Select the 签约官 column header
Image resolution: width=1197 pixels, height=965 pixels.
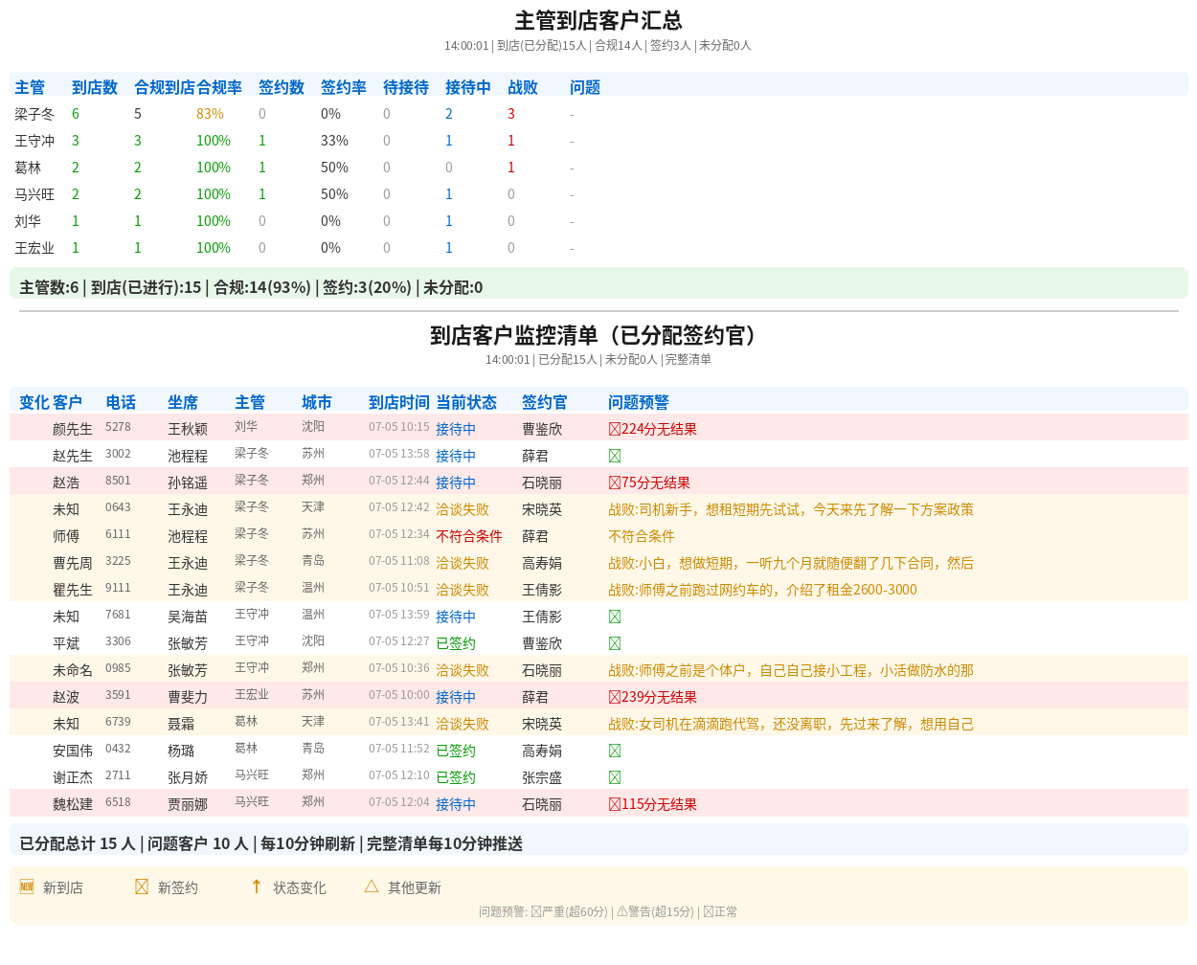coord(545,402)
